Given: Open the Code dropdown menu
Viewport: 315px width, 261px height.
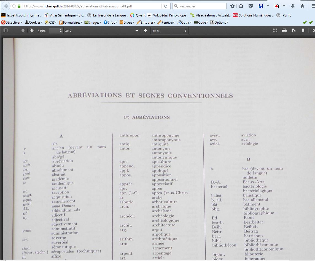Looking at the screenshot, I should (x=201, y=23).
